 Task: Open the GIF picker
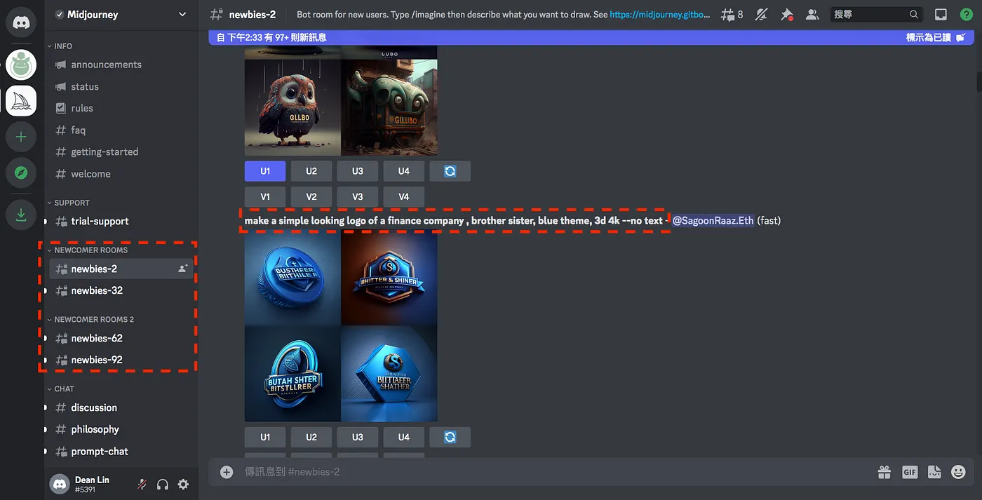(910, 472)
